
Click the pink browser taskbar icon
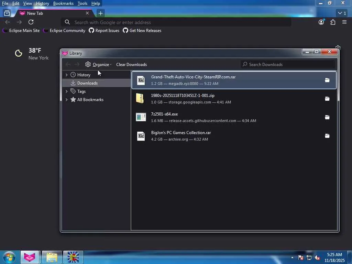pos(30,257)
